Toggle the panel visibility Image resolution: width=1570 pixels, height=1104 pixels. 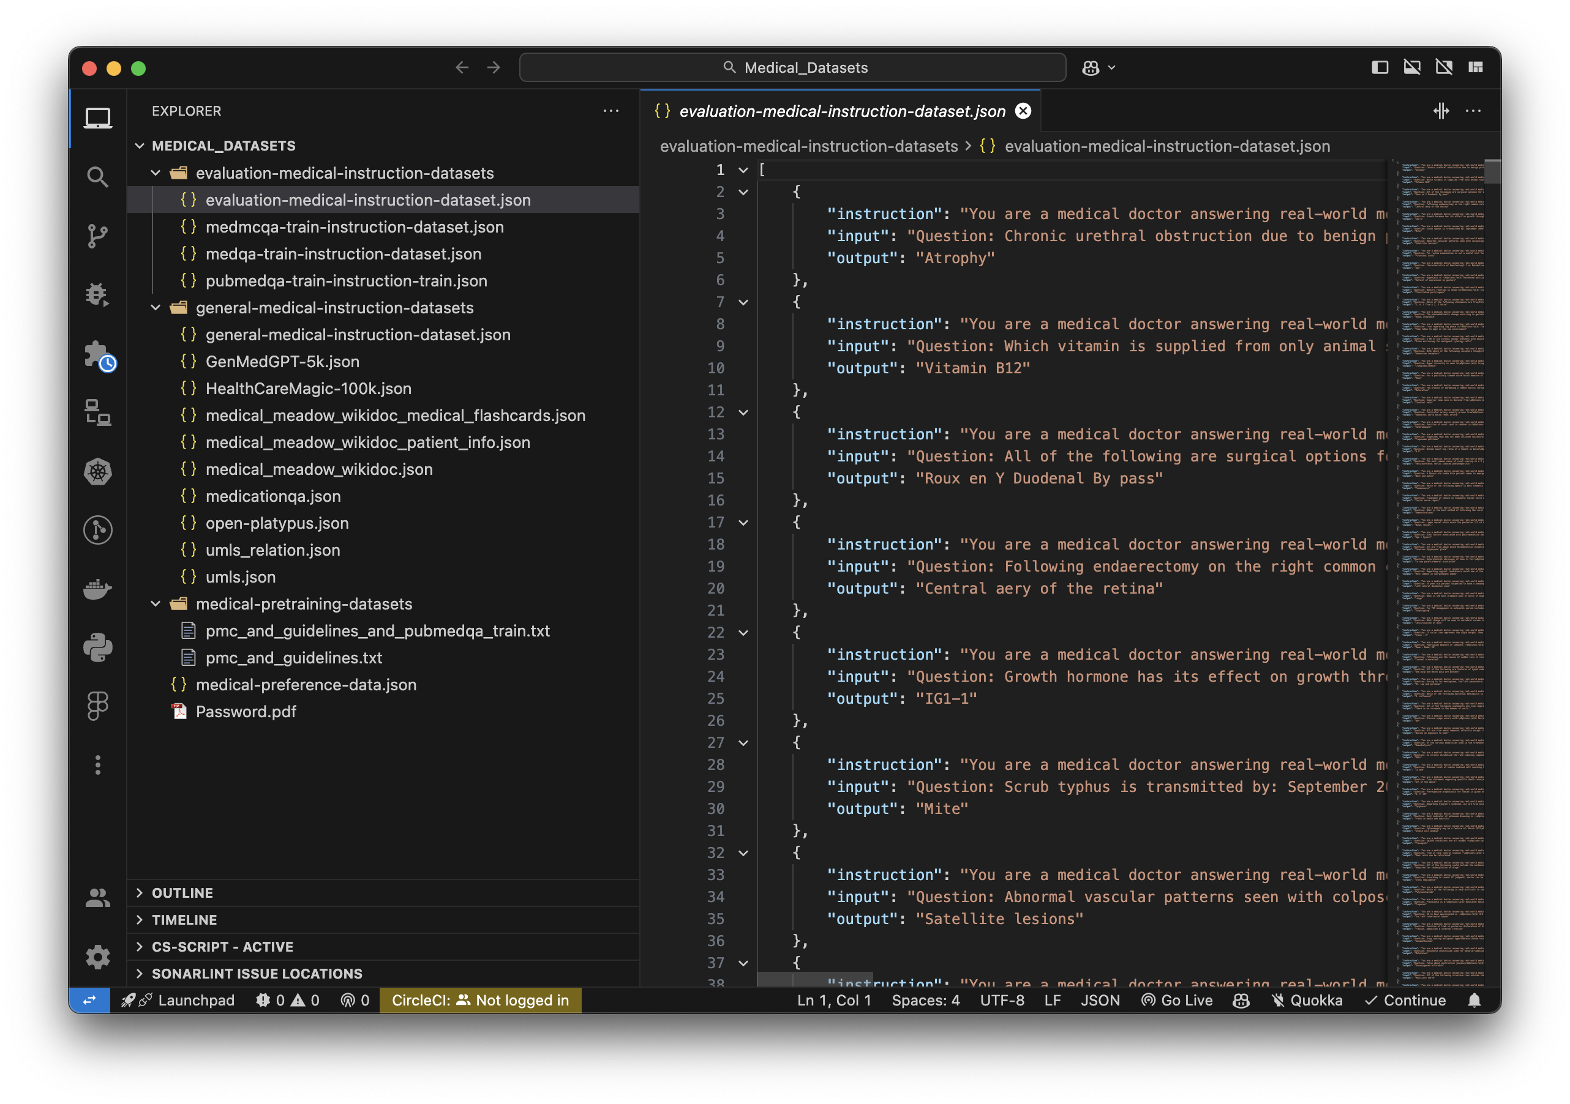(1413, 67)
